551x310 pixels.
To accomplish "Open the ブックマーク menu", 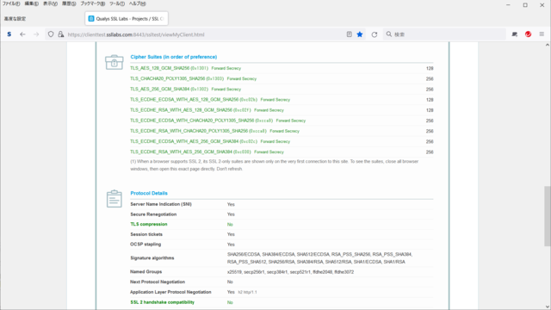I will click(92, 3).
